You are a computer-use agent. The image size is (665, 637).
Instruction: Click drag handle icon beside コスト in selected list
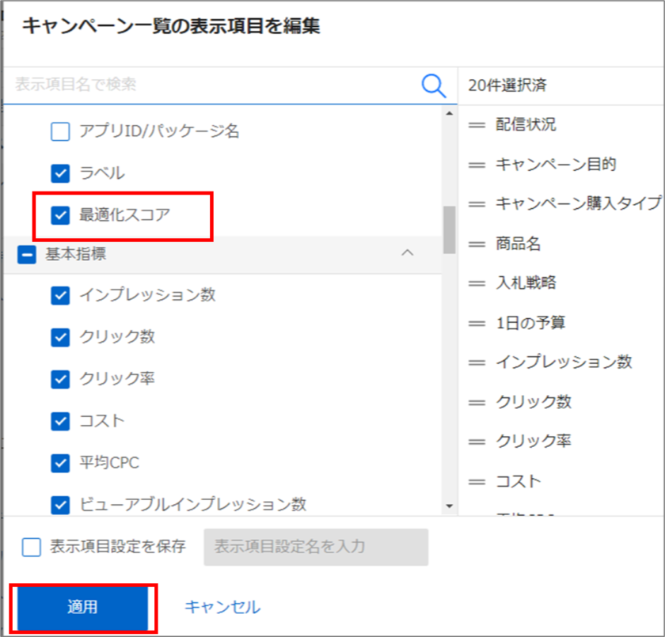click(477, 481)
